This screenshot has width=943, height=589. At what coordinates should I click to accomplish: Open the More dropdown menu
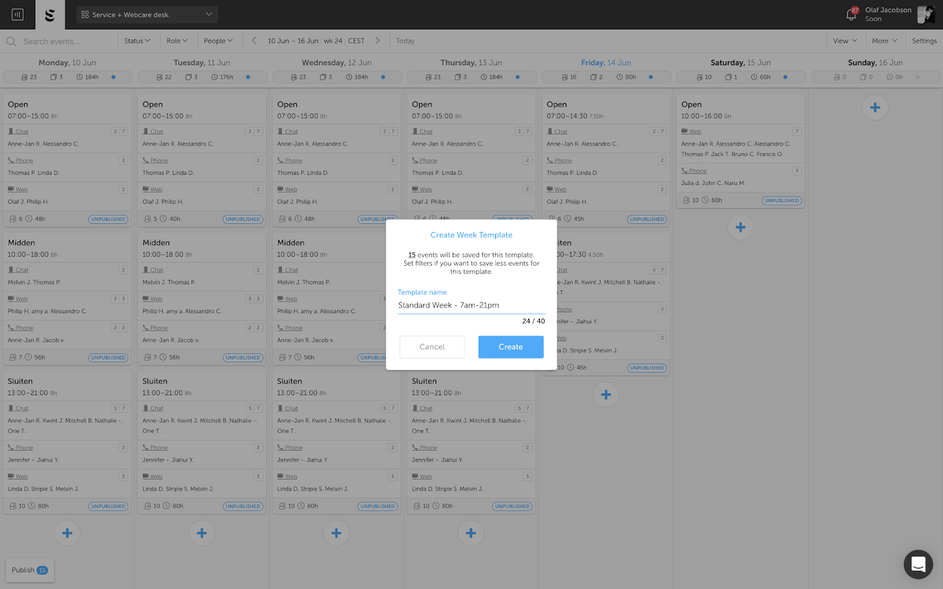pyautogui.click(x=885, y=41)
